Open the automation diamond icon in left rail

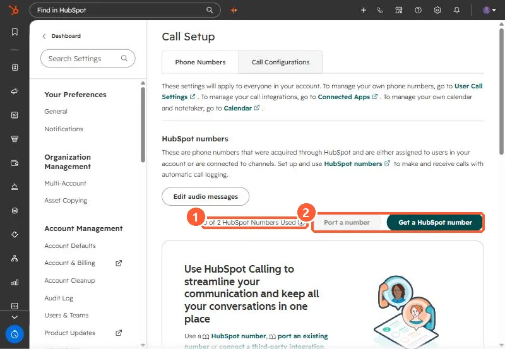tap(15, 234)
